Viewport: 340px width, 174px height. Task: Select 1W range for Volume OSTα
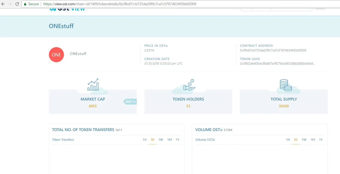pyautogui.click(x=304, y=140)
